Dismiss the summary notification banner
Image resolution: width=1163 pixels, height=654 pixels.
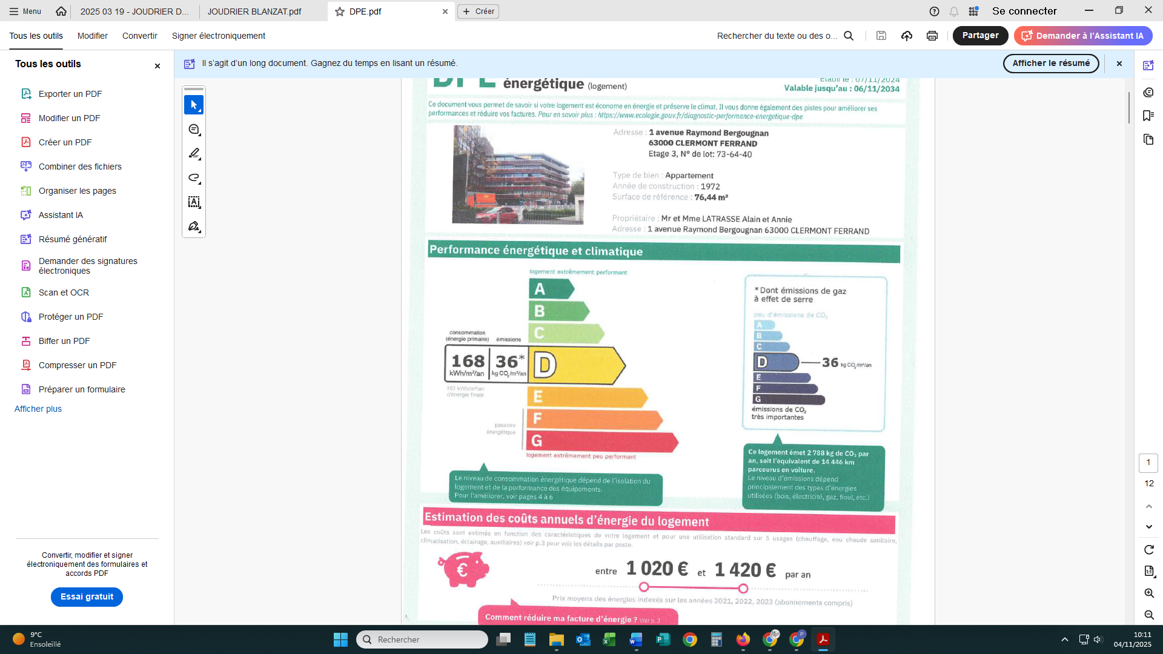click(x=1119, y=64)
